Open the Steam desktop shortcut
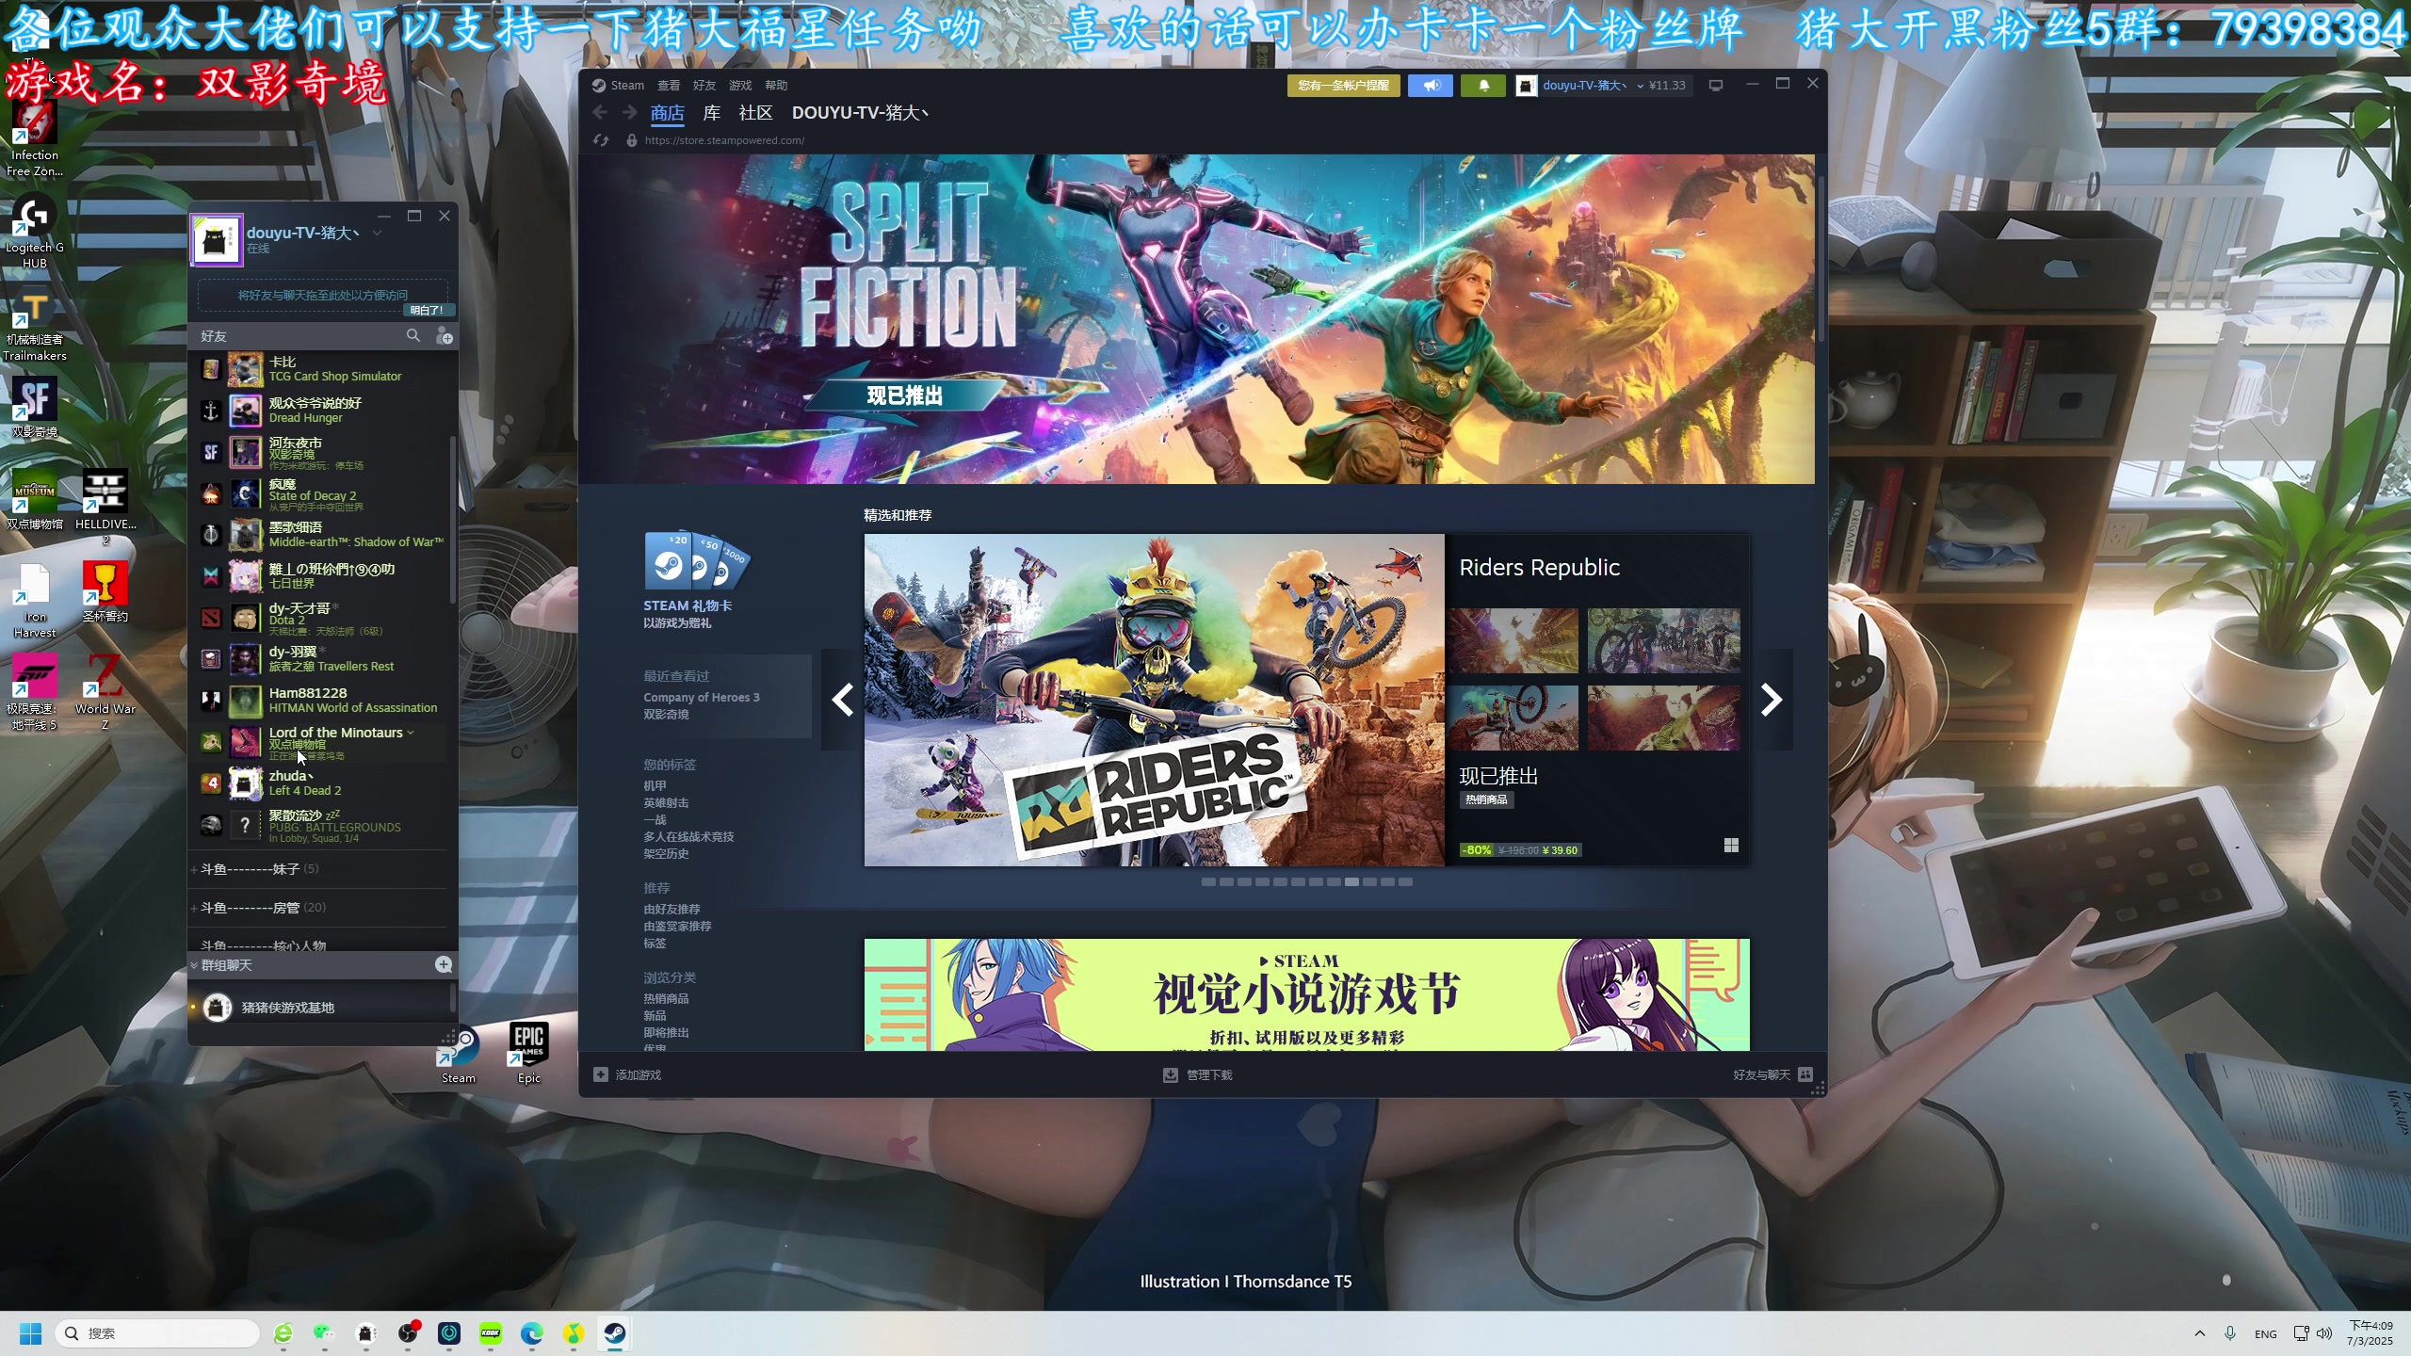The height and width of the screenshot is (1356, 2411). pyautogui.click(x=459, y=1054)
